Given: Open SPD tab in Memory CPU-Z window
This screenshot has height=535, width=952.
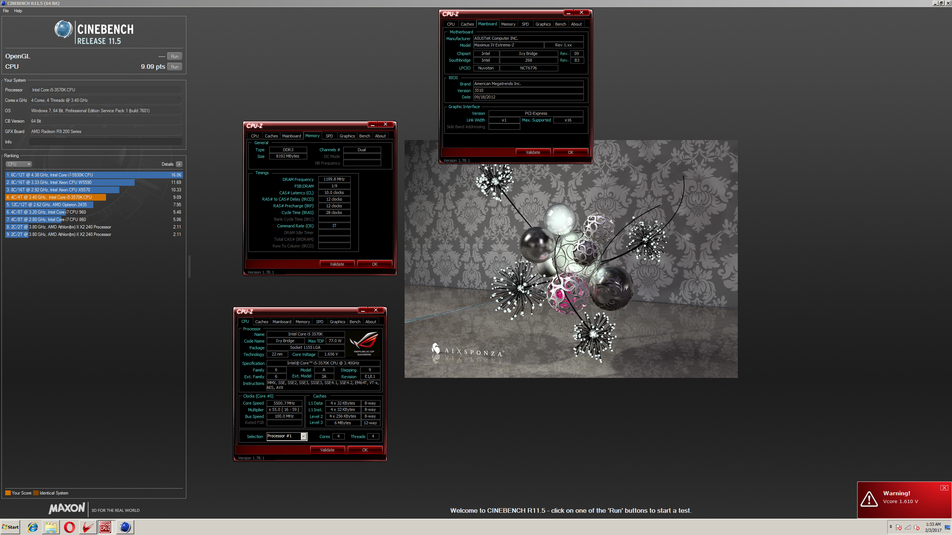Looking at the screenshot, I should (329, 136).
